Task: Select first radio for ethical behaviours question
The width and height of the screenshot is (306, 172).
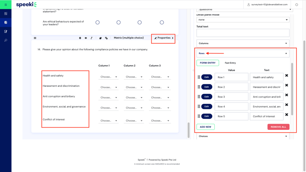Action: tap(97, 22)
